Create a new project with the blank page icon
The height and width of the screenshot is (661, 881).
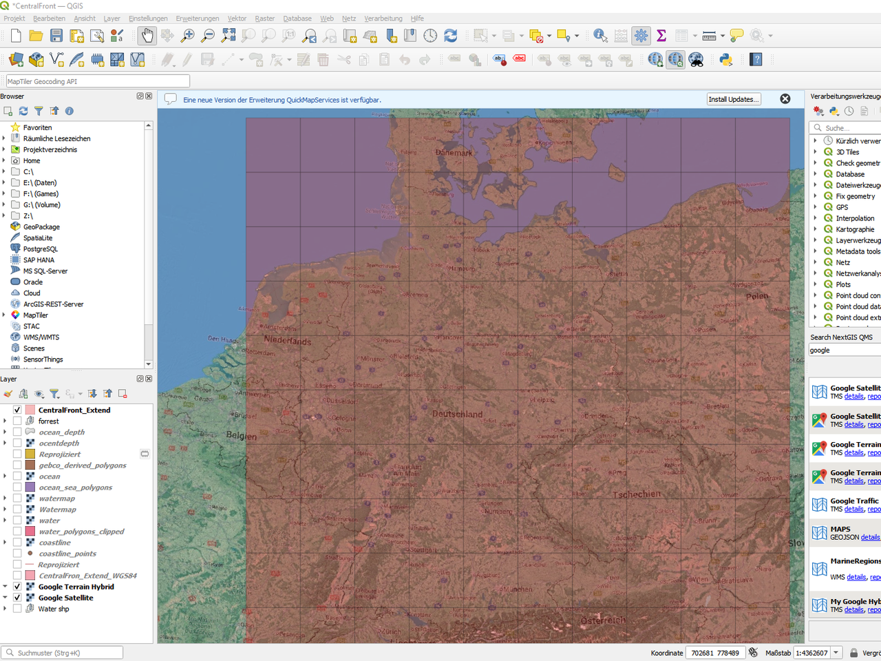click(16, 36)
